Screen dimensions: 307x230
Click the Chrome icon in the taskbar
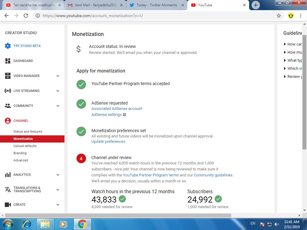pos(82,224)
